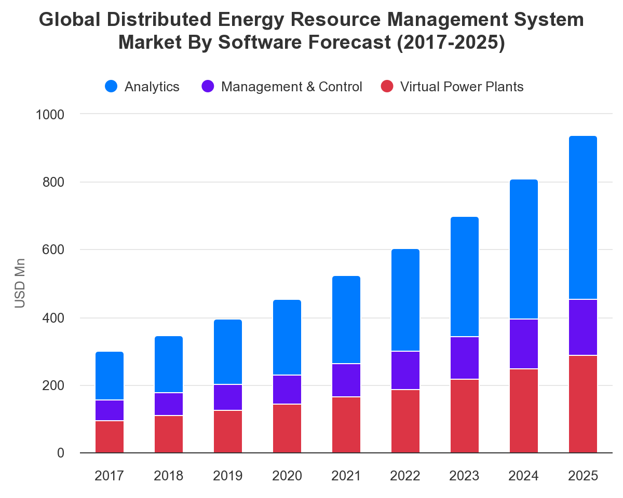Click the 2024 x-axis label
Viewport: 623px width, 498px height.
click(524, 476)
